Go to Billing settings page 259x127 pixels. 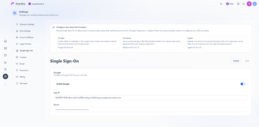tap(22, 77)
